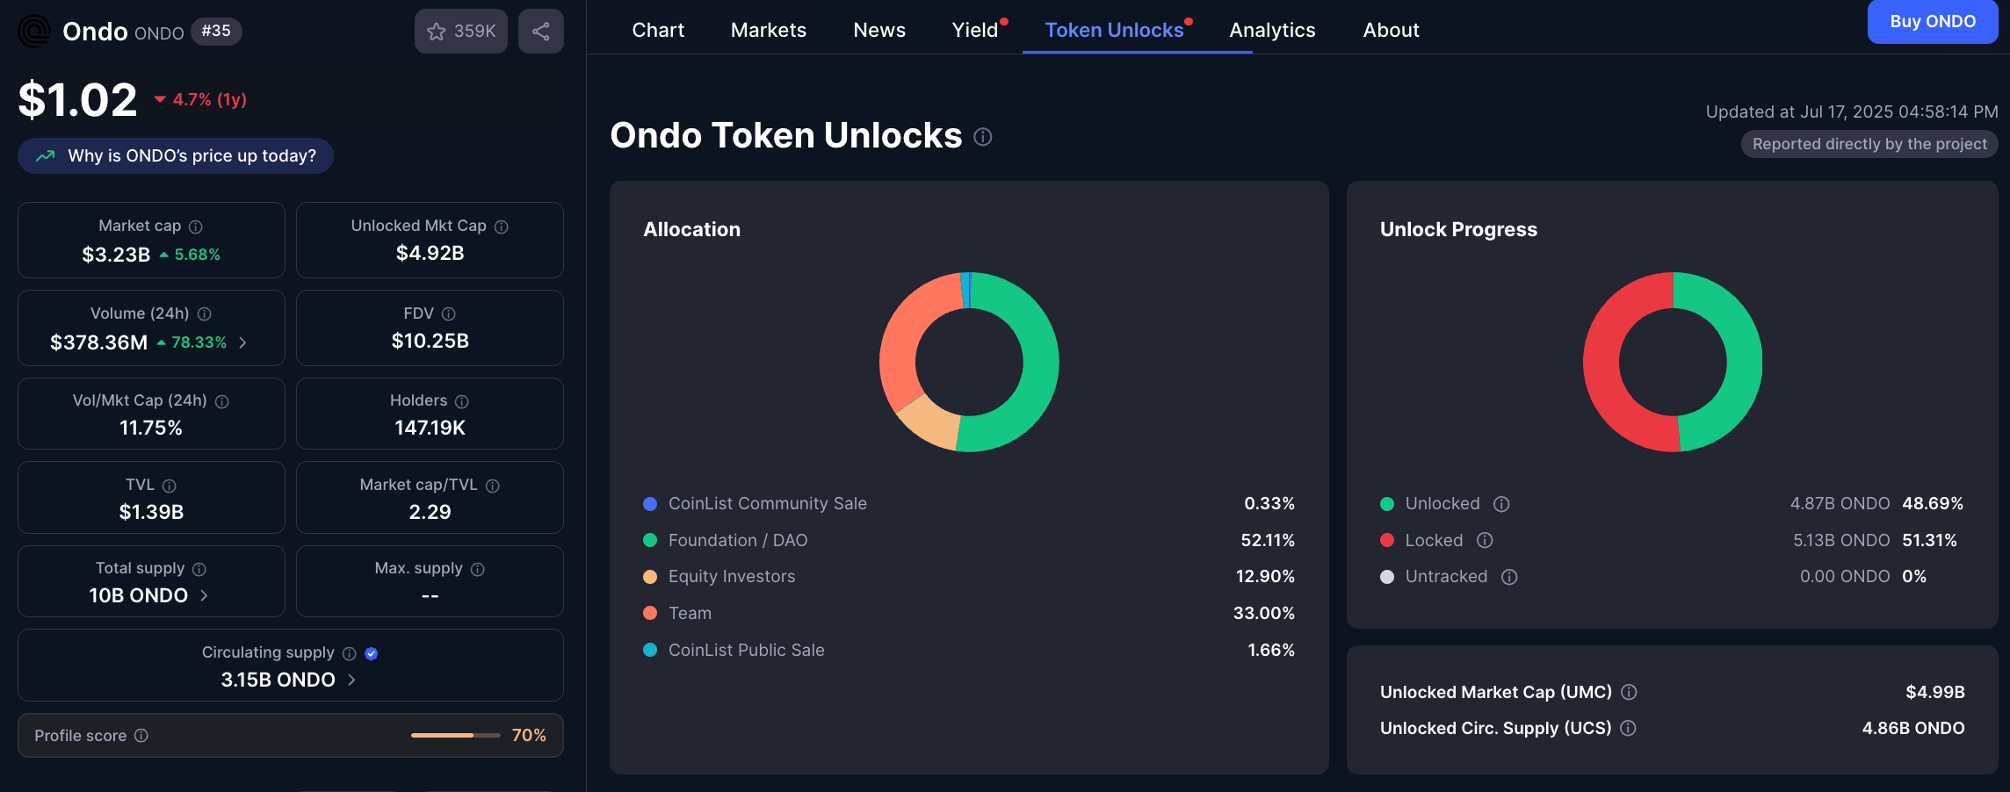Screen dimensions: 2010x792
Task: Click Equity Investors allocation row
Action: [x=969, y=576]
